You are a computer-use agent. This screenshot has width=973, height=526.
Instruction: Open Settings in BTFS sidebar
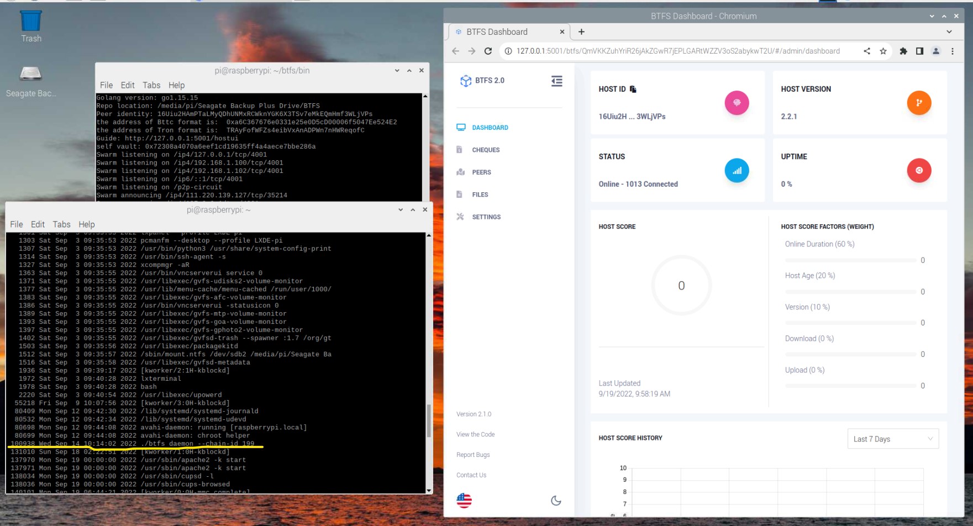478,217
